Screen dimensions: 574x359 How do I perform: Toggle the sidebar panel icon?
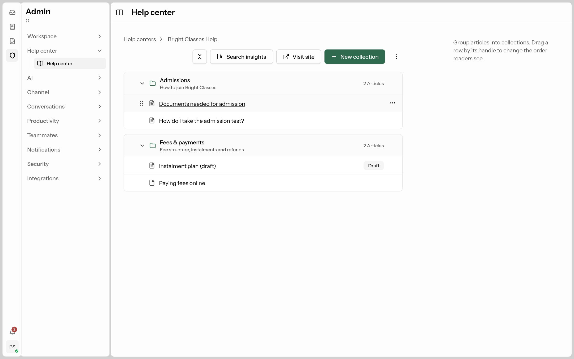pyautogui.click(x=120, y=12)
